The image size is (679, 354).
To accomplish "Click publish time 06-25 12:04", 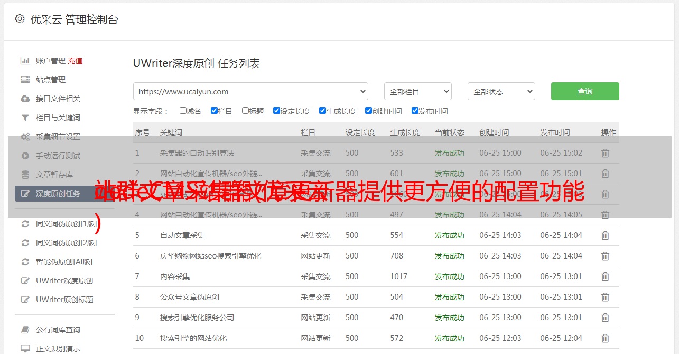I will tap(561, 338).
